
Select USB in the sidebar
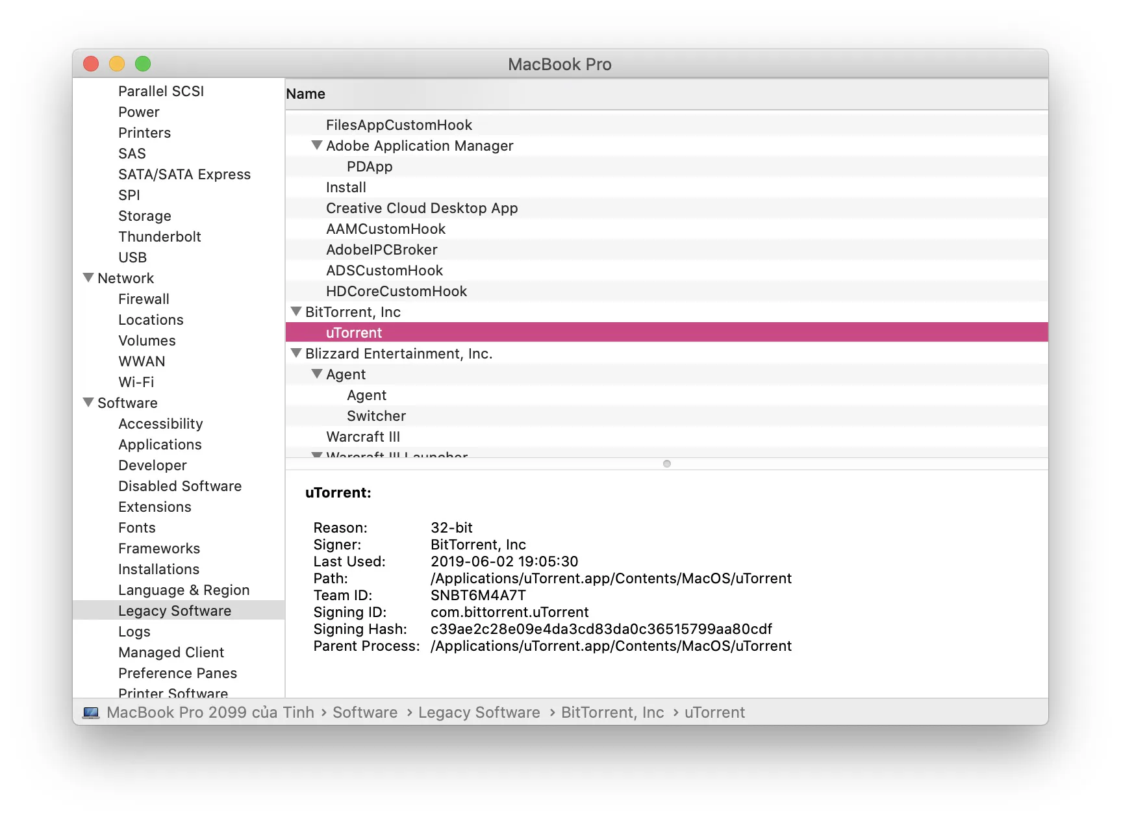click(x=132, y=257)
